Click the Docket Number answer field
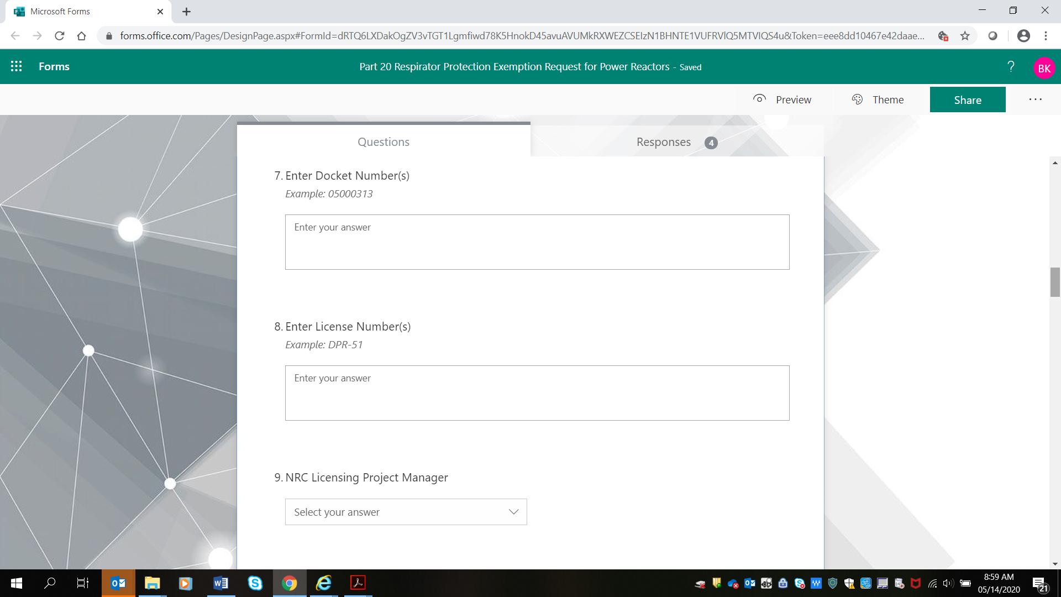The height and width of the screenshot is (597, 1061). tap(537, 242)
